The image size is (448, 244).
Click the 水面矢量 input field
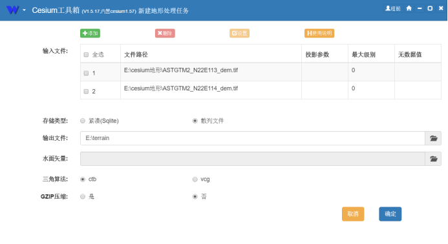[253, 159]
